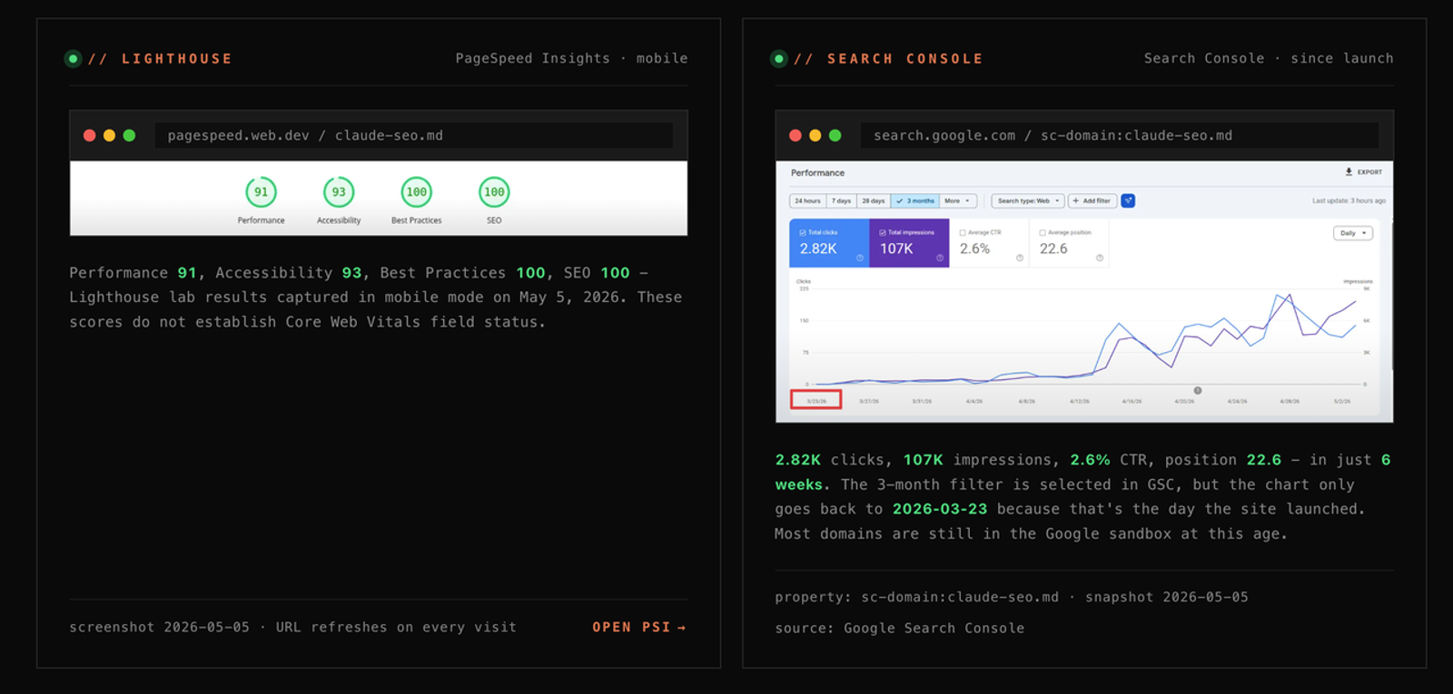Click the 4/28/26 date on chart axis

pyautogui.click(x=1290, y=401)
